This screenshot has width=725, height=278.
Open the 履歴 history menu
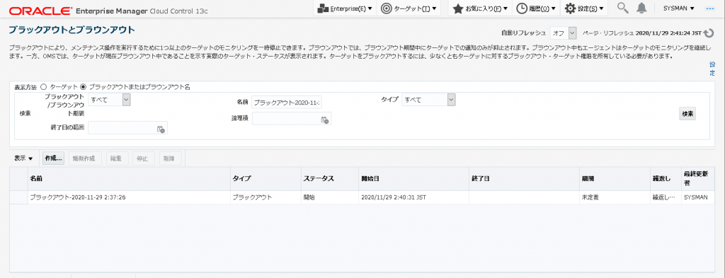(x=536, y=8)
